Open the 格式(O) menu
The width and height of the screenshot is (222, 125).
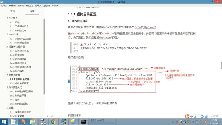coord(29,6)
